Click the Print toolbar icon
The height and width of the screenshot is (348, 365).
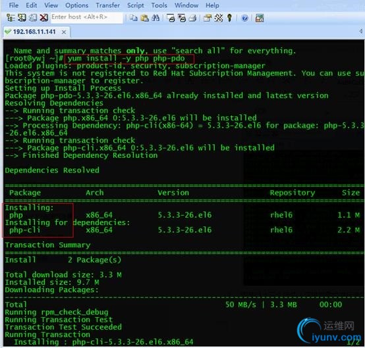(x=192, y=18)
